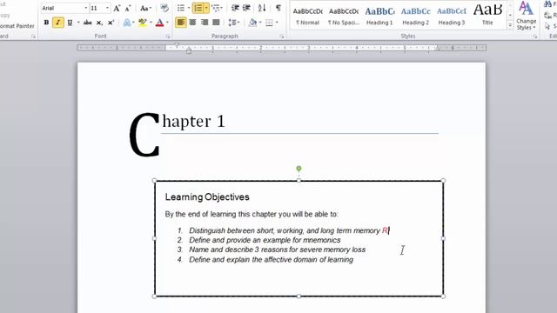
Task: Open the Change Case menu
Action: tap(145, 8)
